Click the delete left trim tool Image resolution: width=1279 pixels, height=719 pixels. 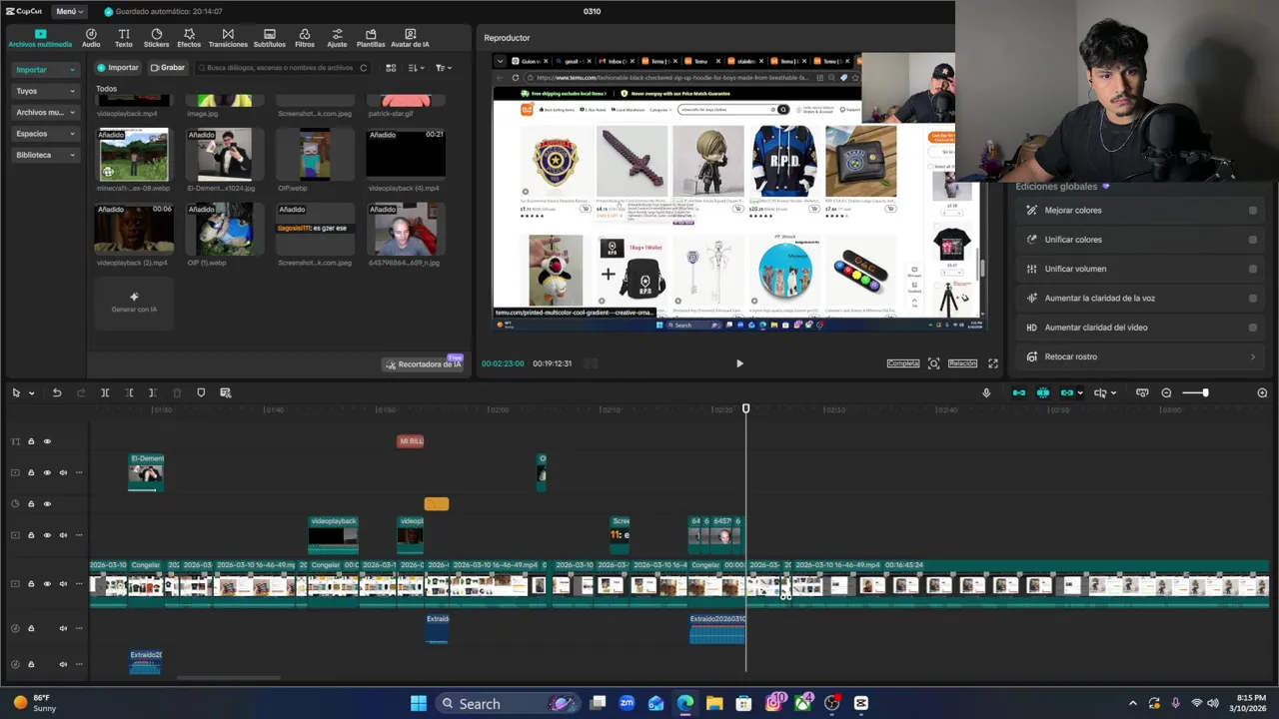[129, 393]
